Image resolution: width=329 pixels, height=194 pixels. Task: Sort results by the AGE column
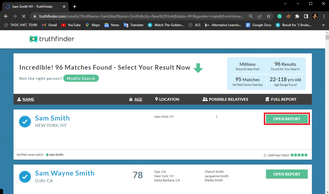[x=138, y=99]
